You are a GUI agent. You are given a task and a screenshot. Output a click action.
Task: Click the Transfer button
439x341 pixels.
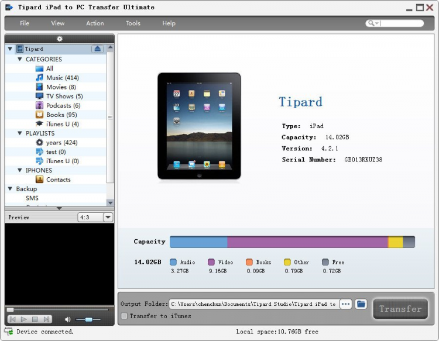click(400, 309)
